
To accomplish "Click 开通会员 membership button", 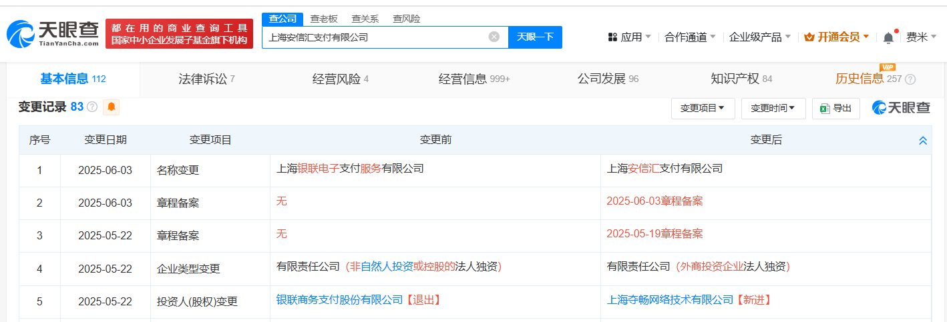I will 837,37.
